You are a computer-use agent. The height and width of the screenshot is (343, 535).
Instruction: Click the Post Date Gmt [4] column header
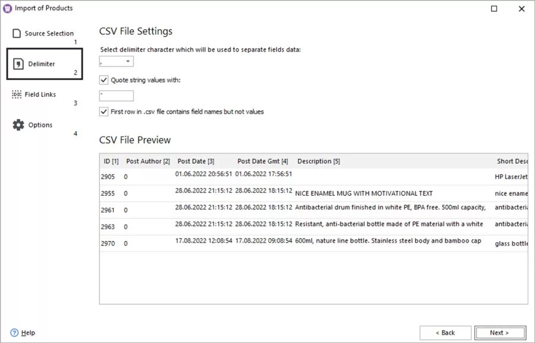[x=261, y=161]
